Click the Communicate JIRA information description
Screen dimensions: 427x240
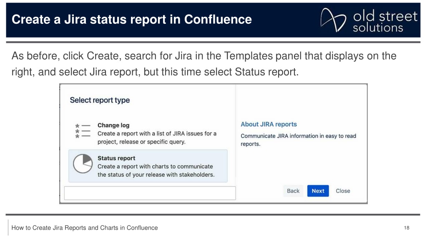(298, 140)
